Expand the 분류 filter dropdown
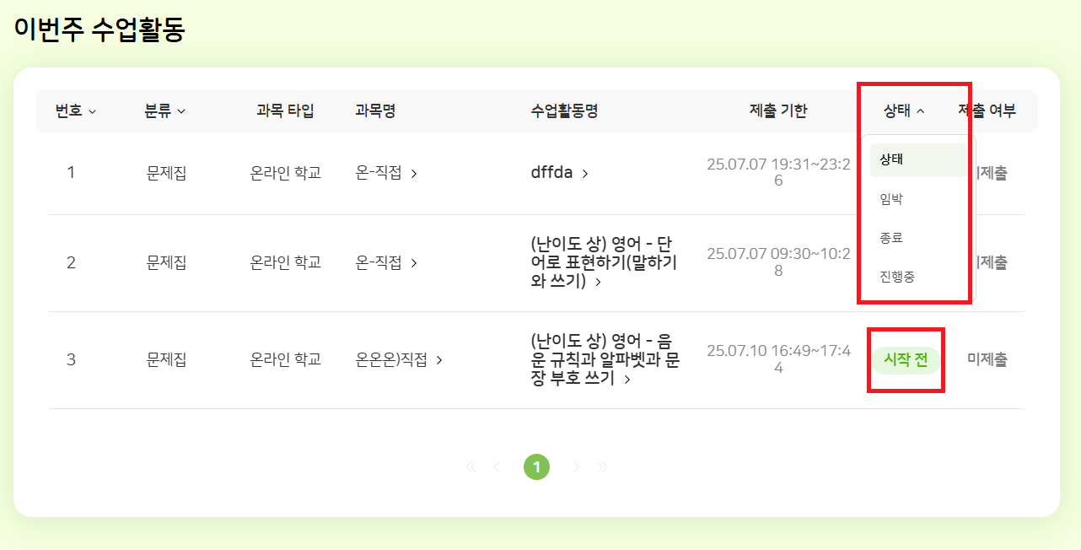Image resolution: width=1081 pixels, height=550 pixels. click(165, 111)
